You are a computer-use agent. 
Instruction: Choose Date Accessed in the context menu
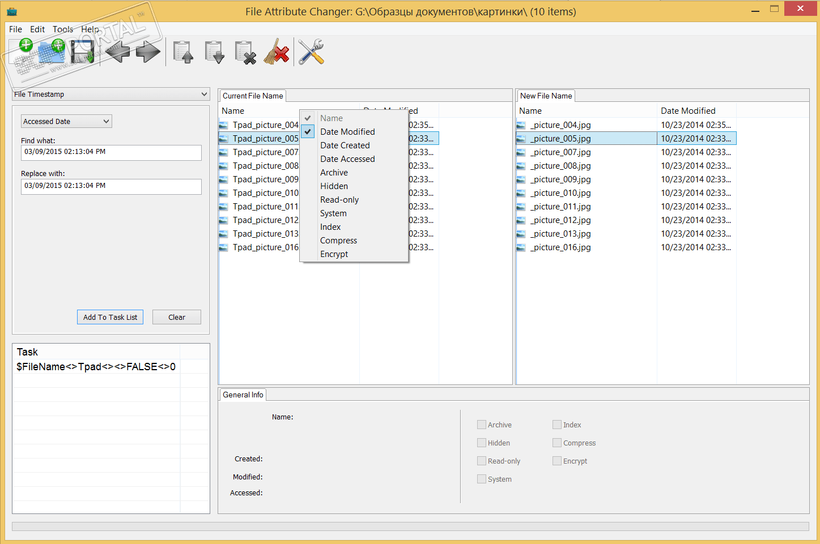coord(354,159)
